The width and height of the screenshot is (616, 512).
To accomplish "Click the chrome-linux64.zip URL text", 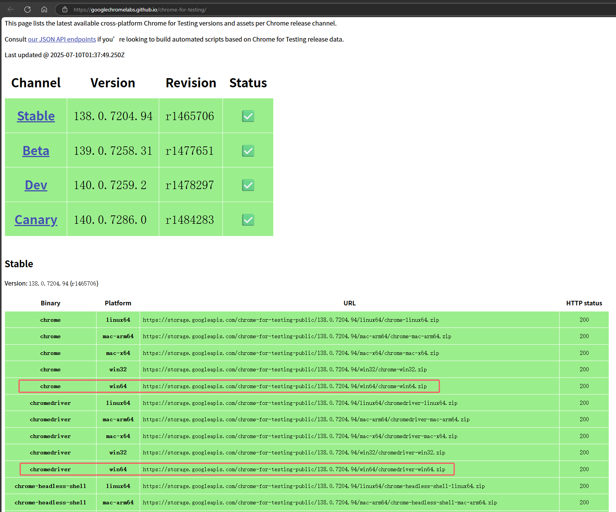I will 291,320.
